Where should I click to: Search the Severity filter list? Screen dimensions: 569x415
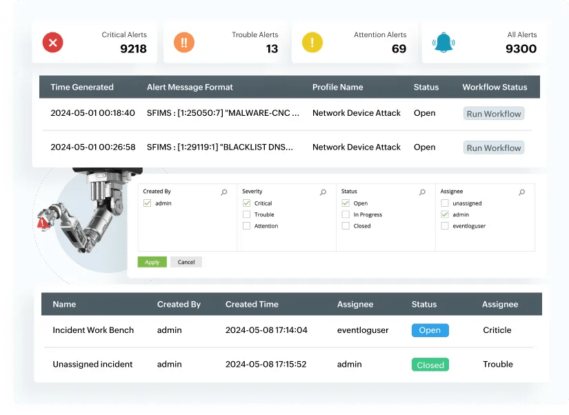click(x=323, y=192)
